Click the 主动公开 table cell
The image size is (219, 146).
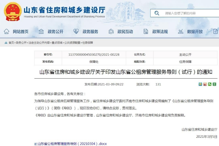tap(185, 55)
